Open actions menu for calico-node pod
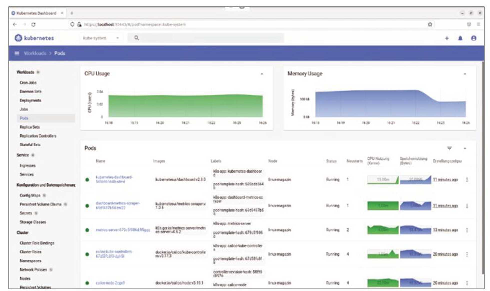Viewport: 490px width, 291px height. pyautogui.click(x=467, y=283)
